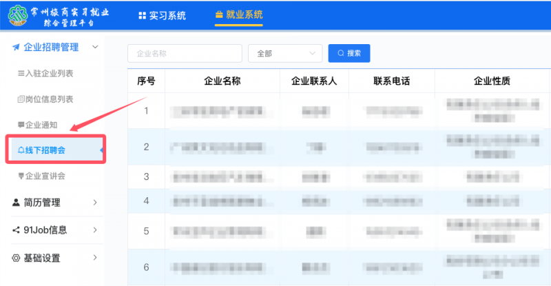The height and width of the screenshot is (286, 551).
Task: Select table row number 5
Action: click(339, 231)
